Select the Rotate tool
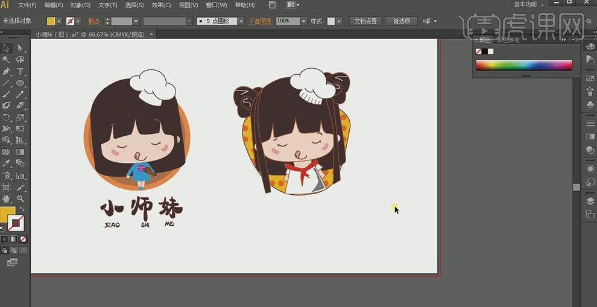597x307 pixels. (x=6, y=117)
